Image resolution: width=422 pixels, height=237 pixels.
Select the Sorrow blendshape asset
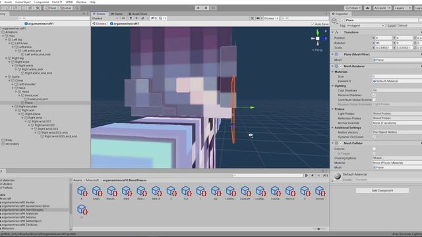coord(320,193)
